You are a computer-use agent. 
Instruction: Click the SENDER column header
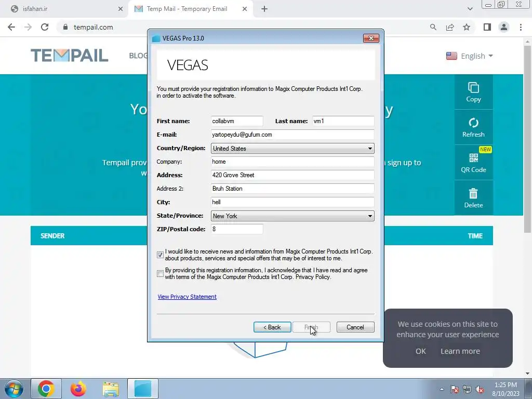coord(52,236)
